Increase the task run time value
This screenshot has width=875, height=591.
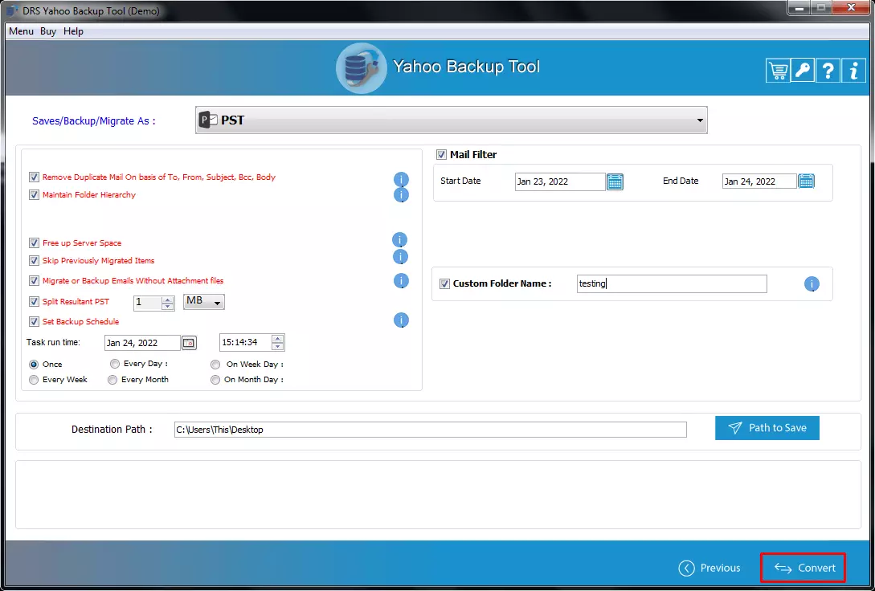pyautogui.click(x=277, y=339)
